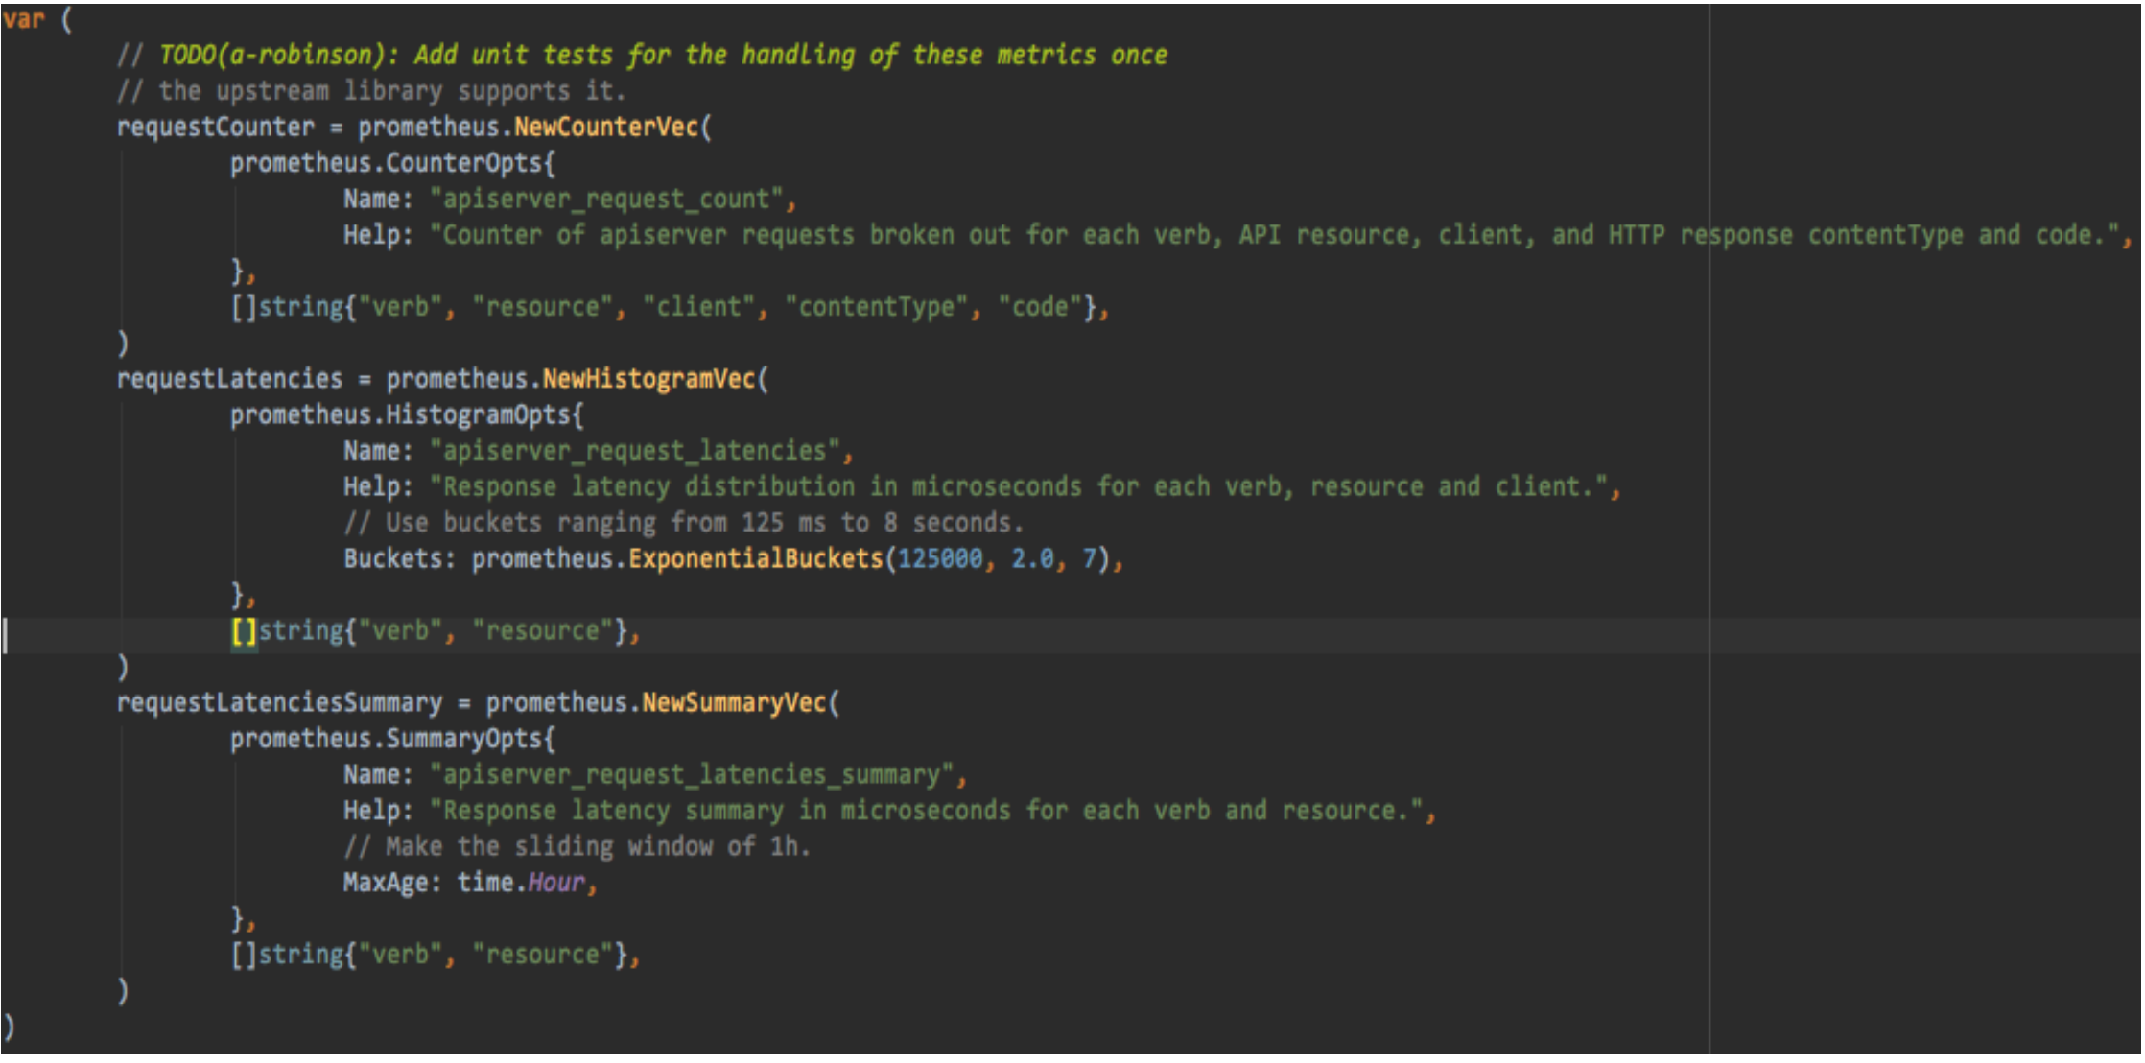
Task: Click the "apiserver_request_latencies_summary" string
Action: (x=692, y=775)
